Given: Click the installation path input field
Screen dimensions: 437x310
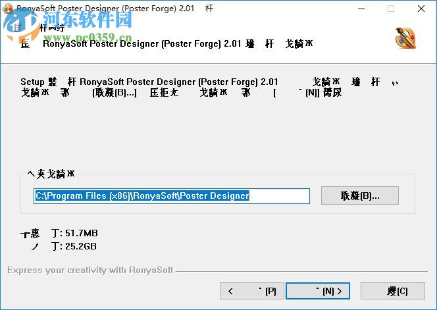Looking at the screenshot, I should point(172,196).
